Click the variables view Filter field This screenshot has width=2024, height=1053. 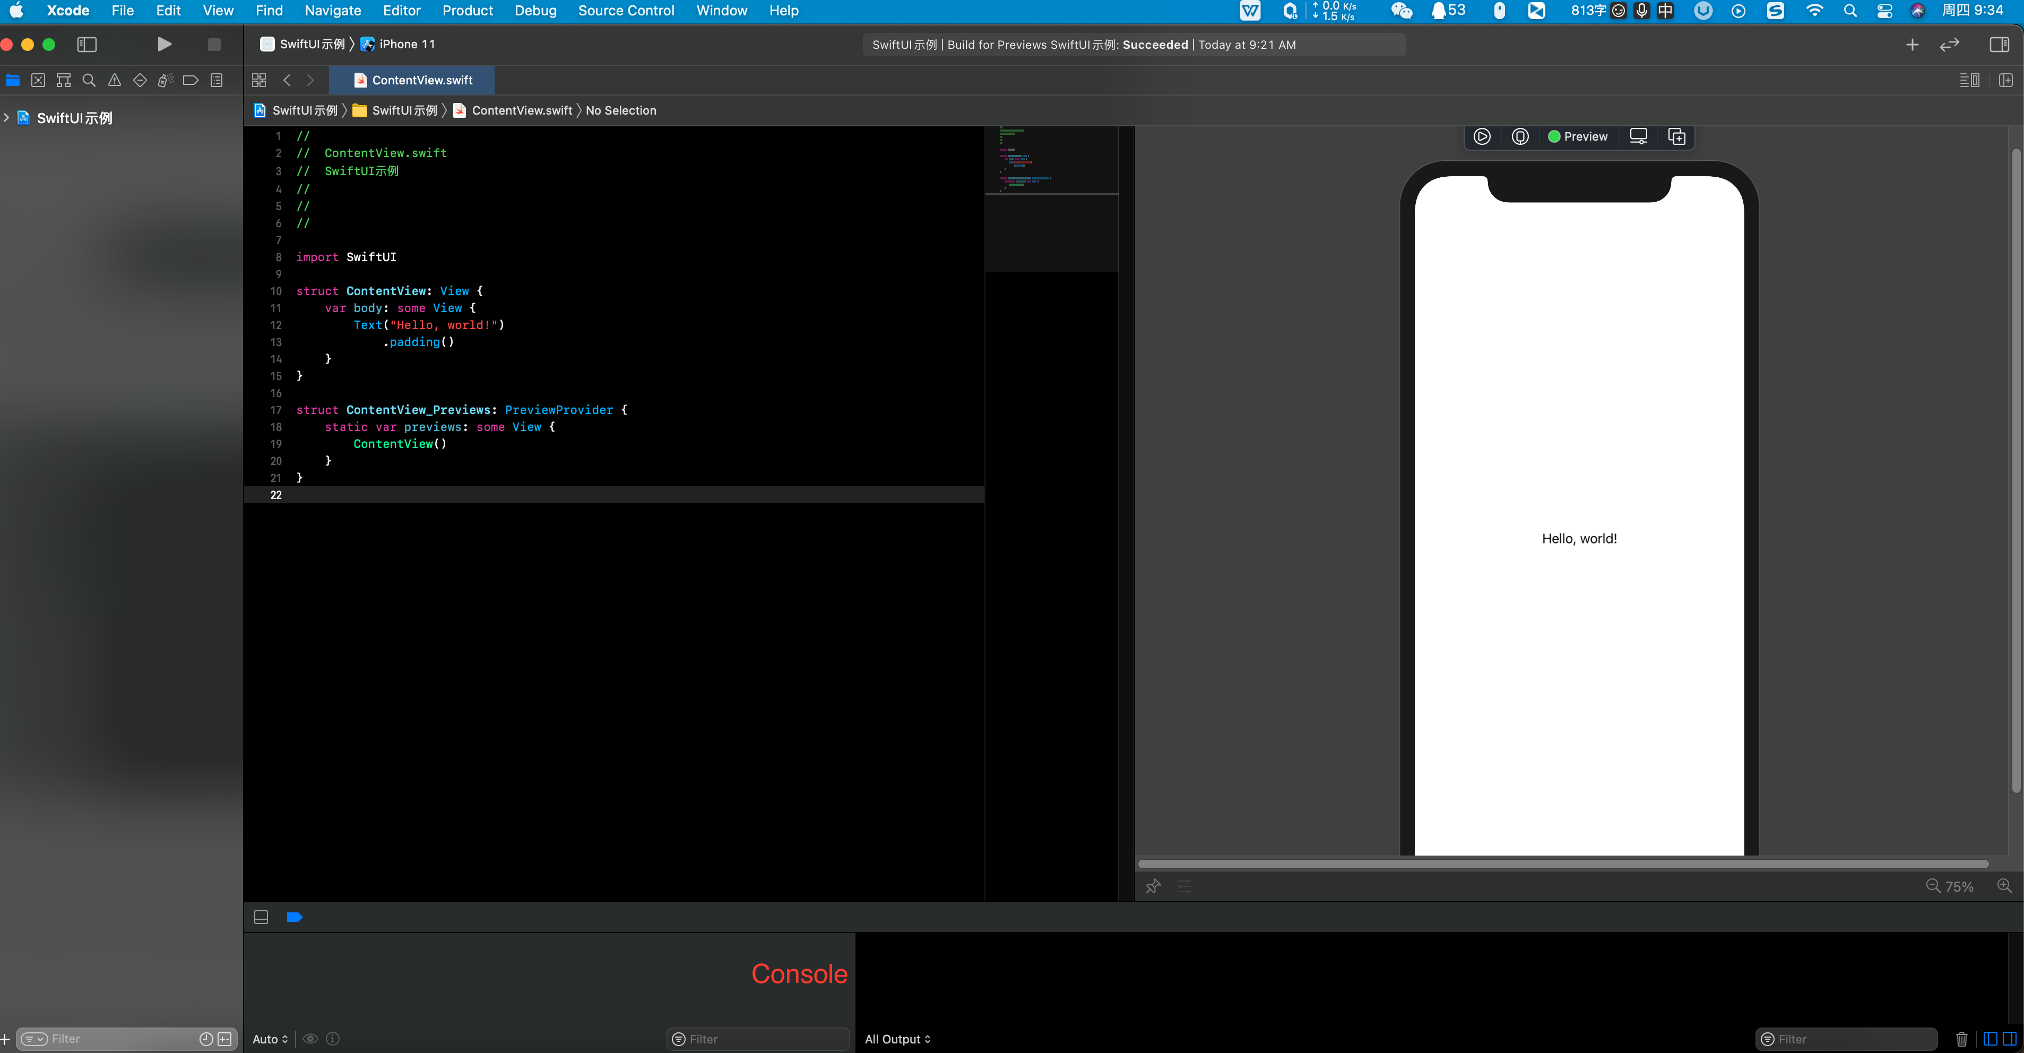pos(758,1039)
